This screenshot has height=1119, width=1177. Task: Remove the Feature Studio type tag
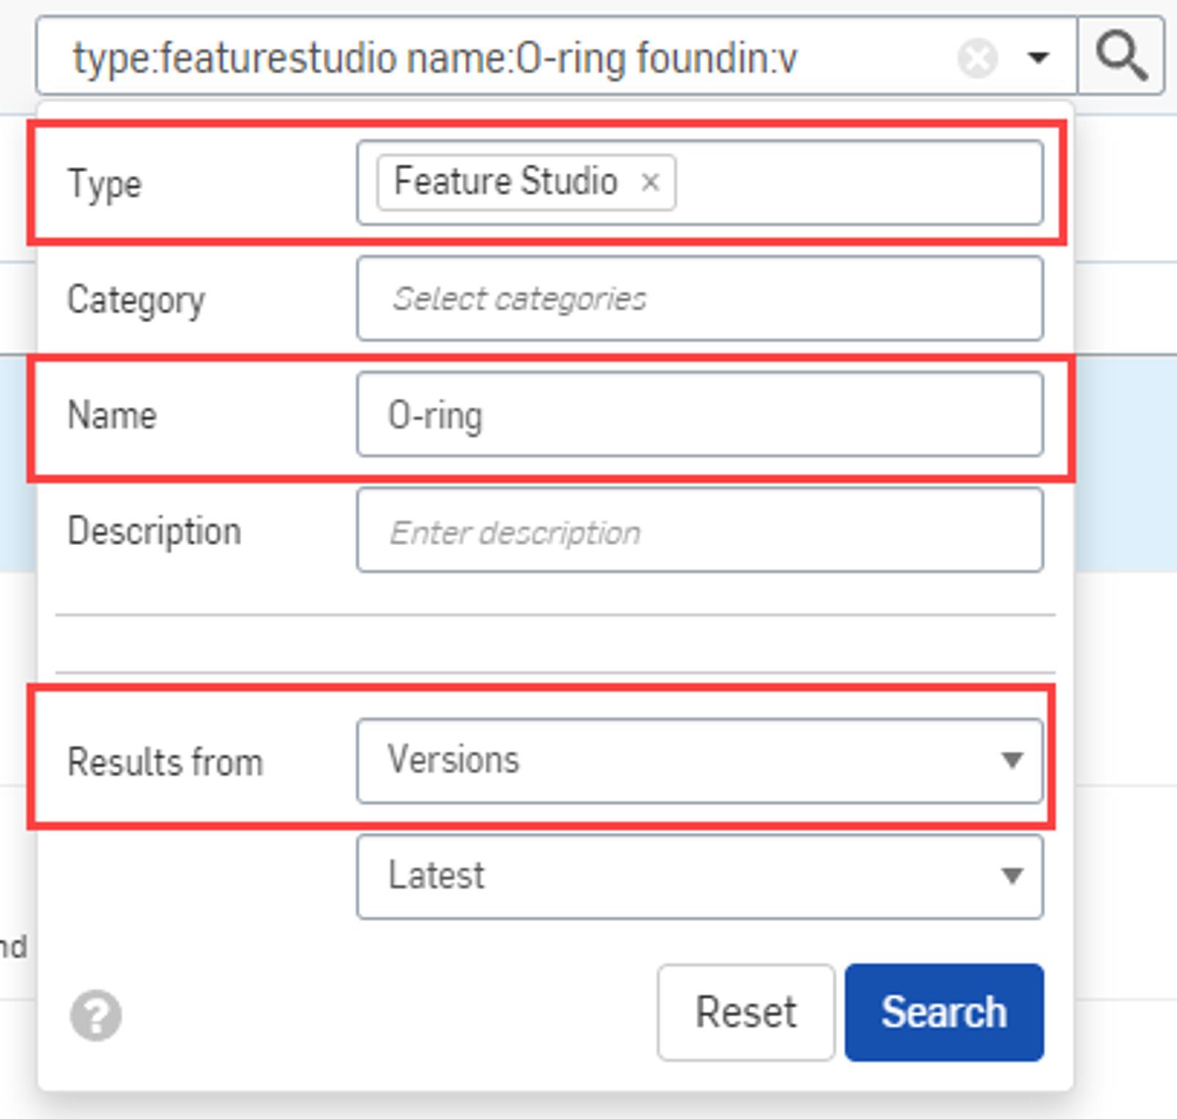coord(650,182)
